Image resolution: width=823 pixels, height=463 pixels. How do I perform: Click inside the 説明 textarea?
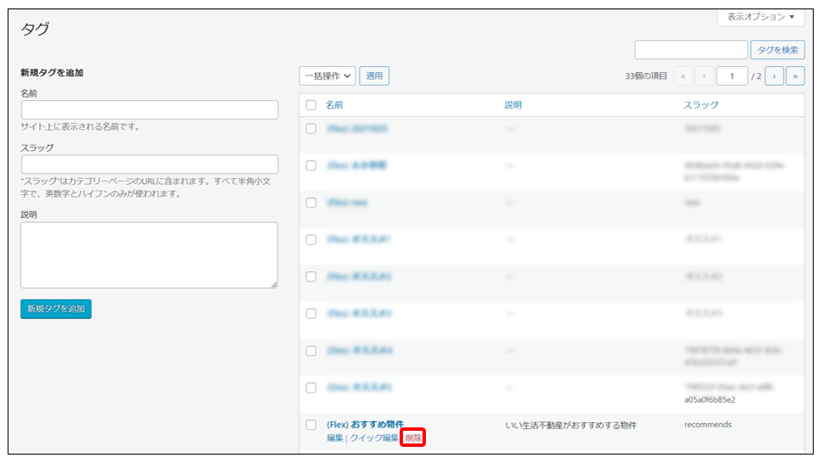tap(149, 255)
